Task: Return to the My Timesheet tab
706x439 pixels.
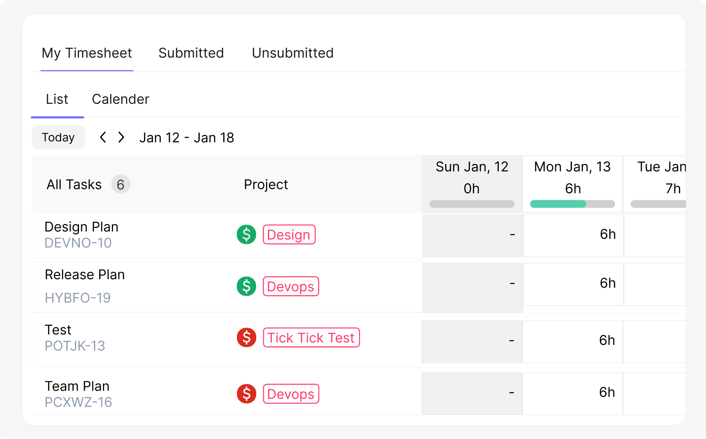Action: point(86,53)
